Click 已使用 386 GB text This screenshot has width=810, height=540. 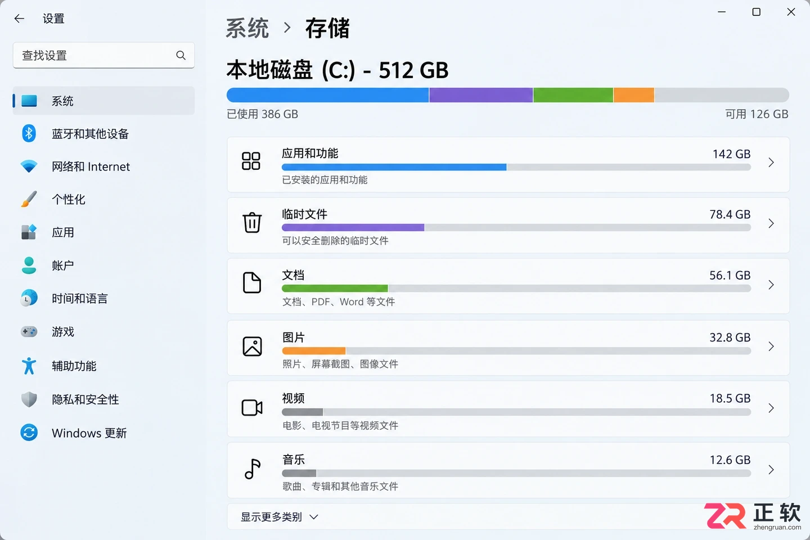click(262, 114)
